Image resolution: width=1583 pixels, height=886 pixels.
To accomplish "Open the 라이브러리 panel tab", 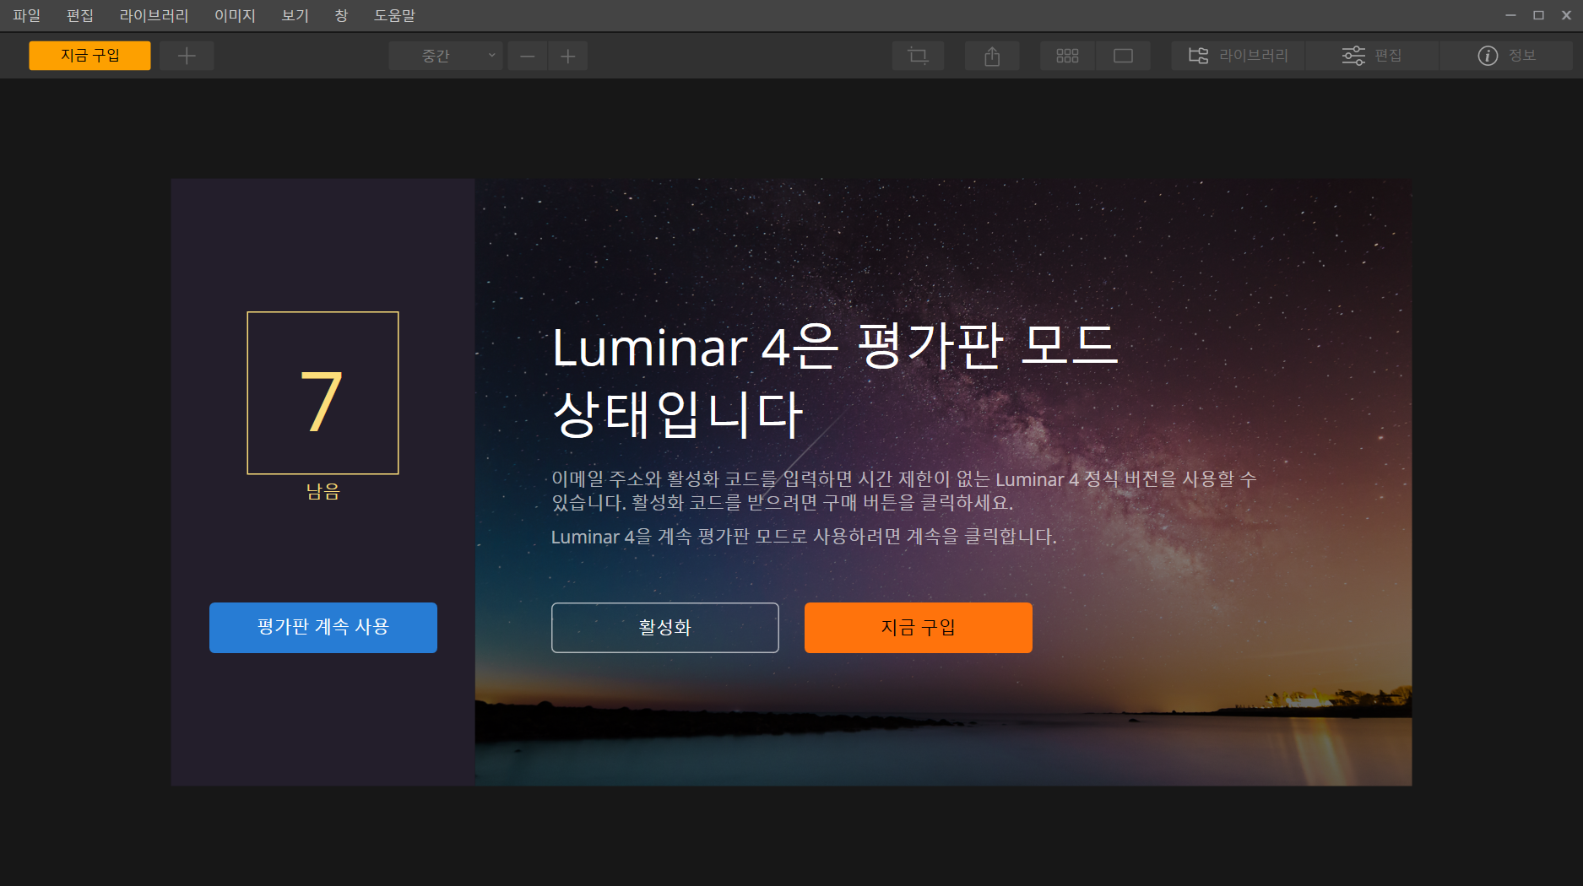I will coord(1238,56).
